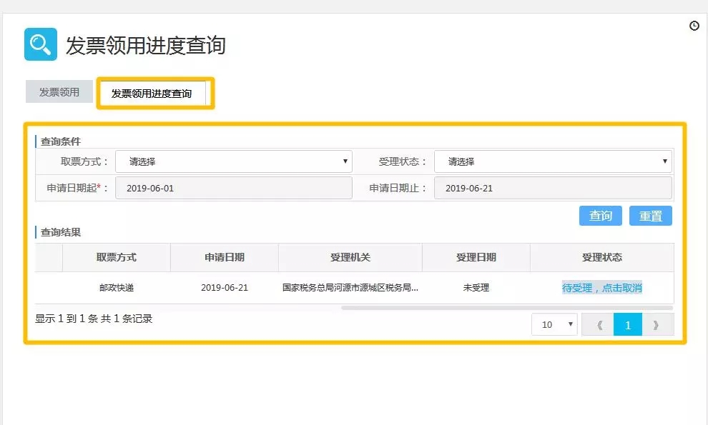Click the magnifier search icon beside the title
Screen dimensions: 708x425
[x=40, y=44]
